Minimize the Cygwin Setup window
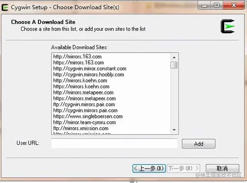Screen dimensions: 247x183 click(204, 5)
